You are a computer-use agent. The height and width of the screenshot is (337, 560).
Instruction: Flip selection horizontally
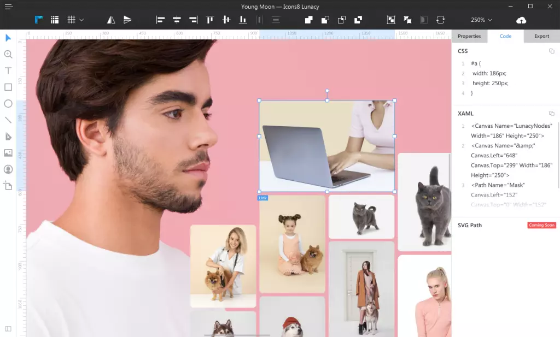[111, 20]
